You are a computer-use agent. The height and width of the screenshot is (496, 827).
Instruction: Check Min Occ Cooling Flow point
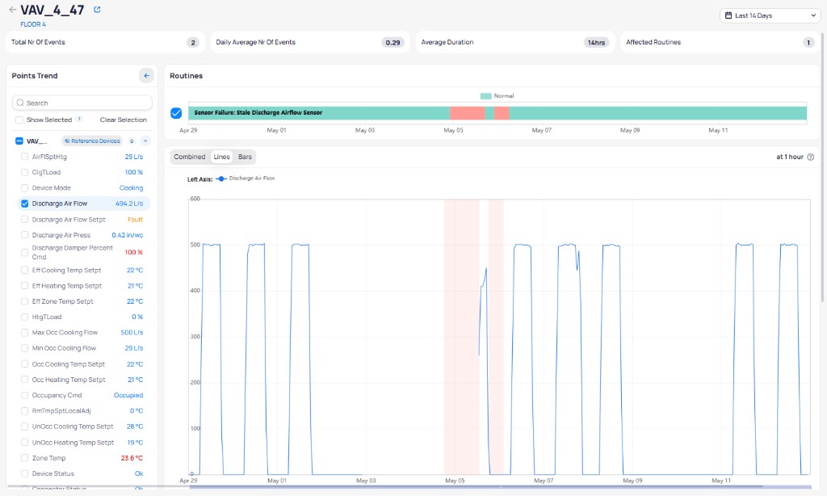[x=24, y=348]
